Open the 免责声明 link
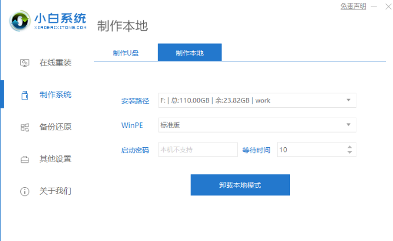This screenshot has width=393, height=241. click(x=353, y=6)
